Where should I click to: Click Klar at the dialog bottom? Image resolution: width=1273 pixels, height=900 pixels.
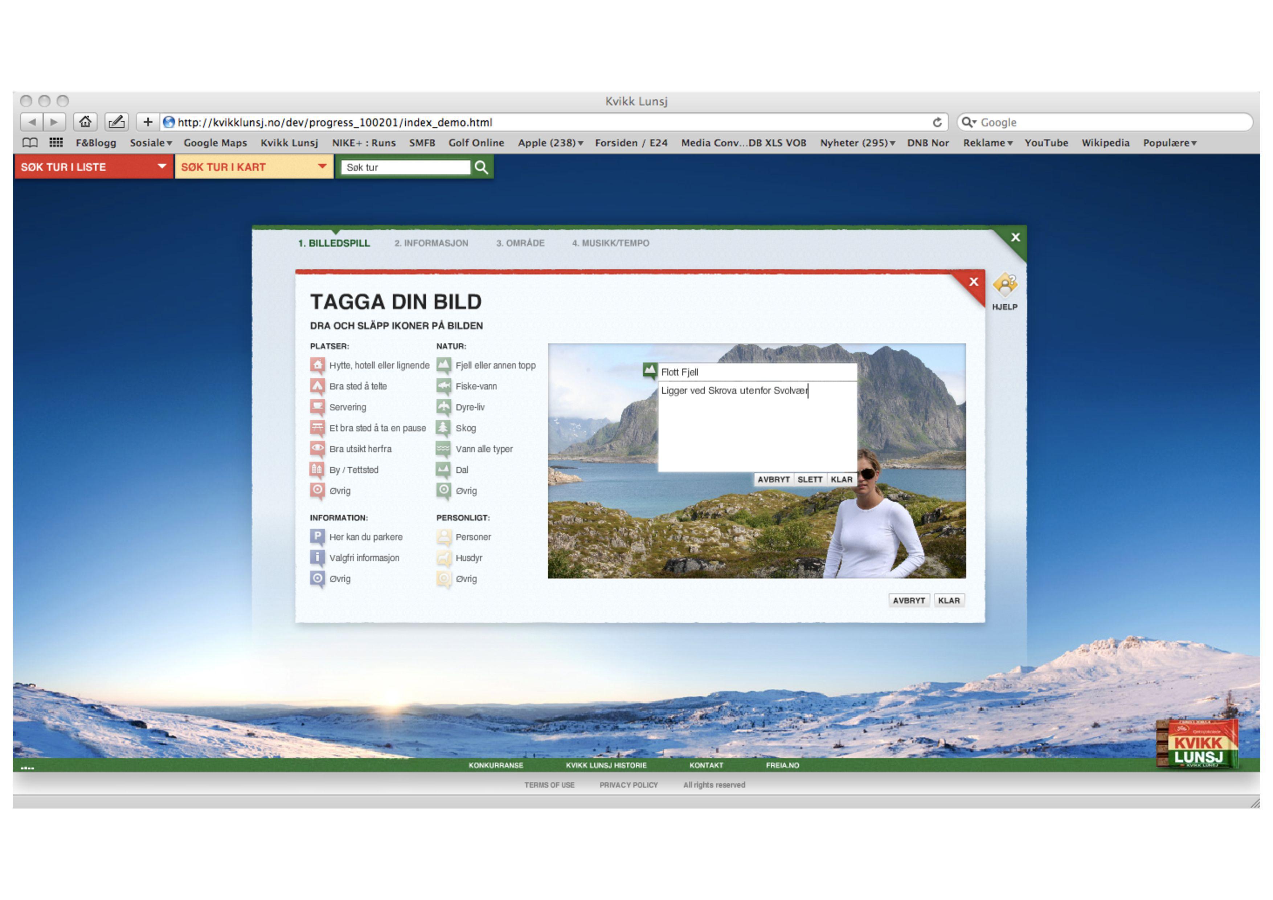[949, 600]
